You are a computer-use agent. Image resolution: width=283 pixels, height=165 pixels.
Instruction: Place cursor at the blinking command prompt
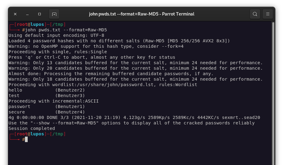(x=26, y=139)
